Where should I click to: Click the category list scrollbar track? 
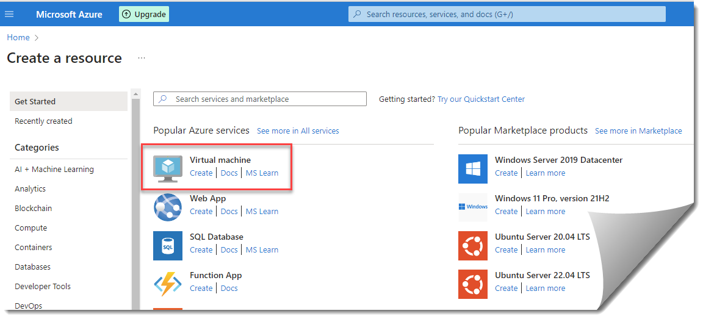[x=135, y=204]
